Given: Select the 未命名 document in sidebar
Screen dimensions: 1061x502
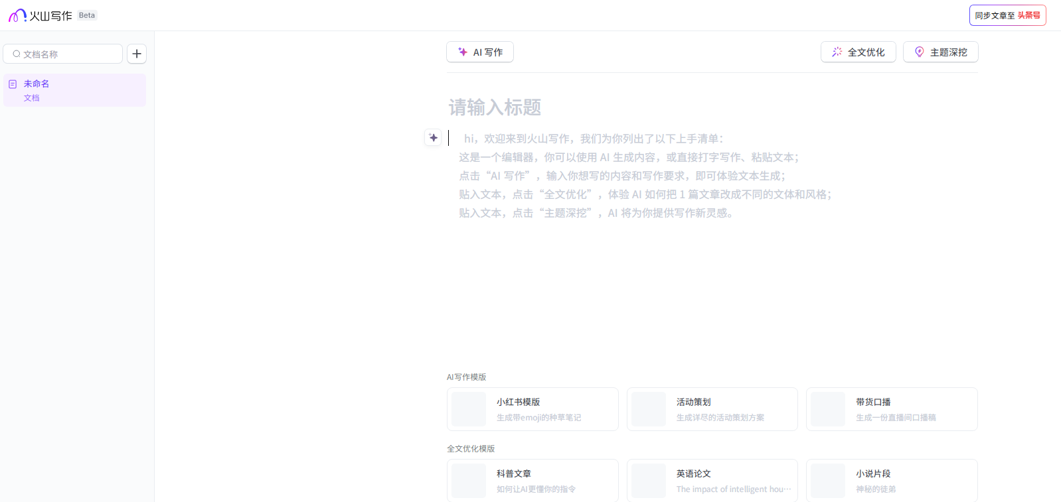Looking at the screenshot, I should 74,90.
